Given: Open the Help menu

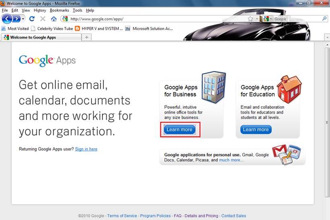Looking at the screenshot, I should pos(90,10).
